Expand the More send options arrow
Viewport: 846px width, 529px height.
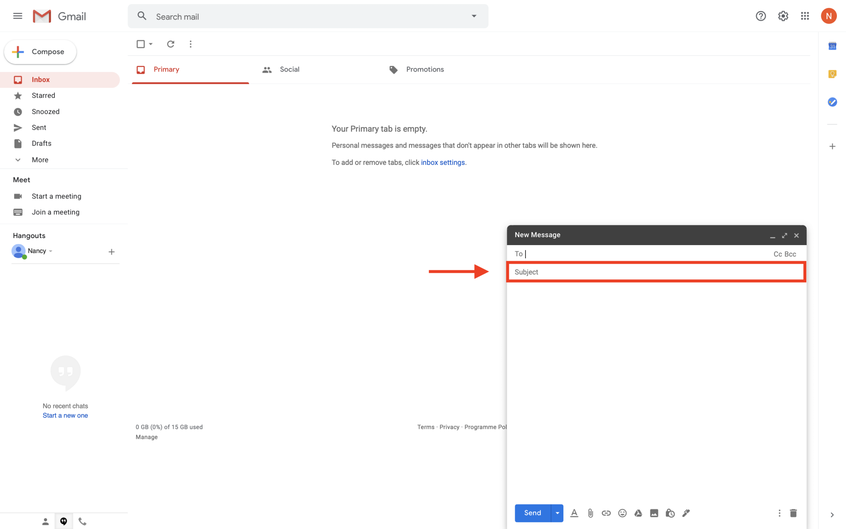(x=557, y=513)
